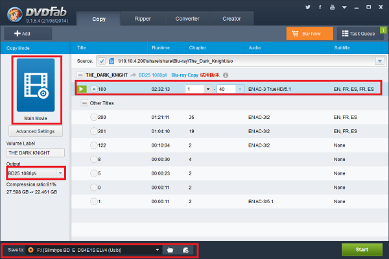Open the start chapter dropdown showing 1

[x=208, y=89]
